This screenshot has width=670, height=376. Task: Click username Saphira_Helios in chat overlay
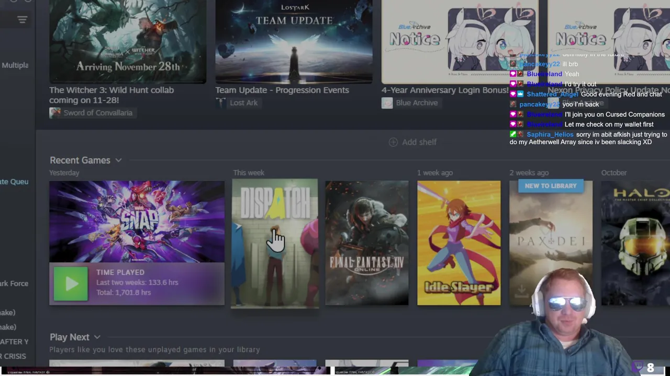click(x=550, y=135)
